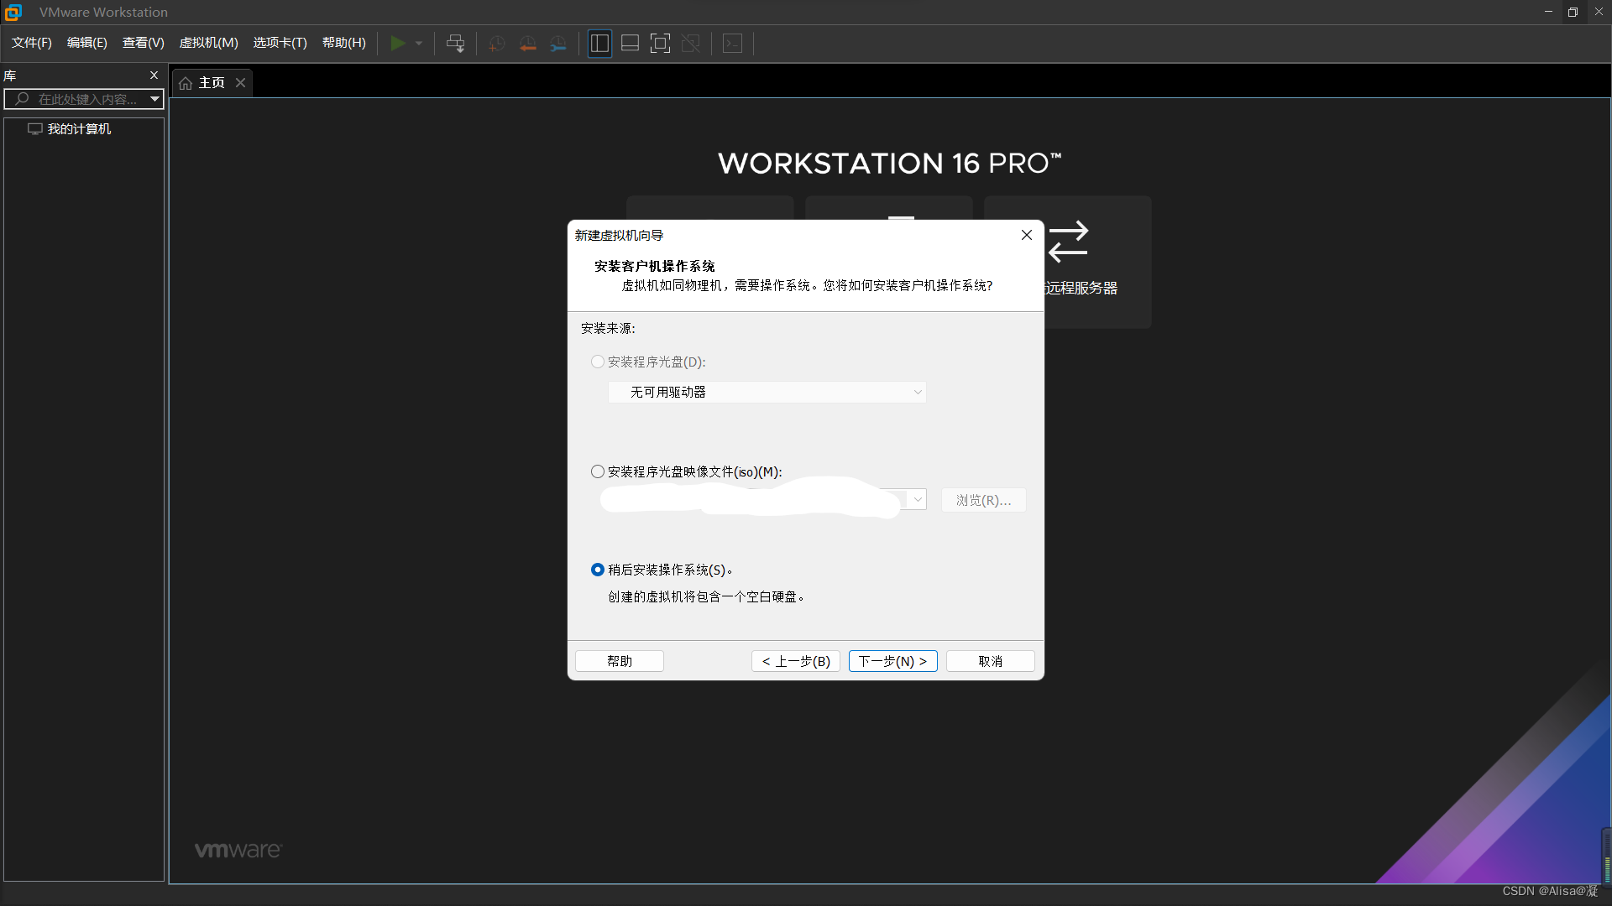Enter full screen mode icon
Screen dimensions: 1612x906
(661, 43)
